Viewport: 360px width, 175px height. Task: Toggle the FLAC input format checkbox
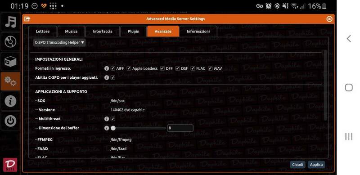193,68
